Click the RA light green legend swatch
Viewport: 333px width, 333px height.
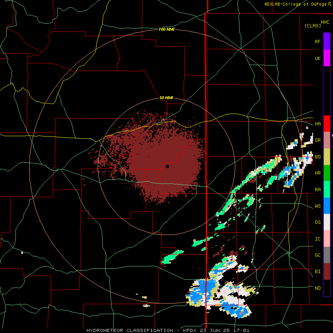[x=327, y=189]
